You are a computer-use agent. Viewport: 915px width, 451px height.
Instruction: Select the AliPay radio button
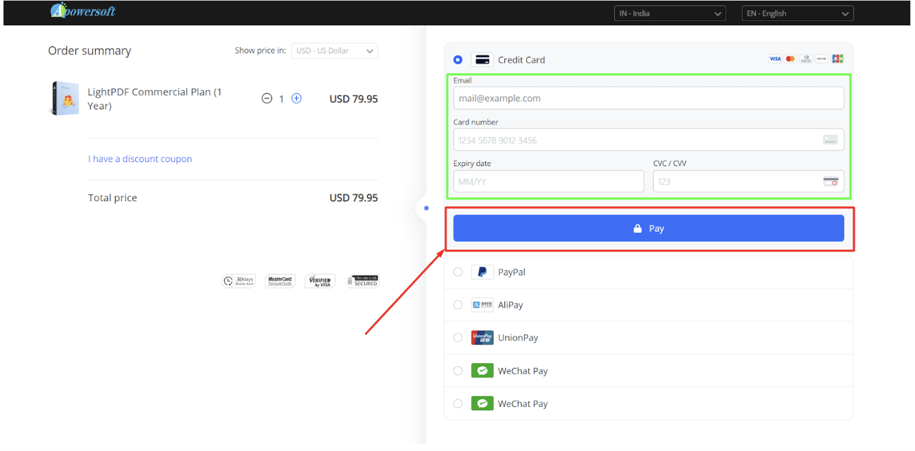458,305
